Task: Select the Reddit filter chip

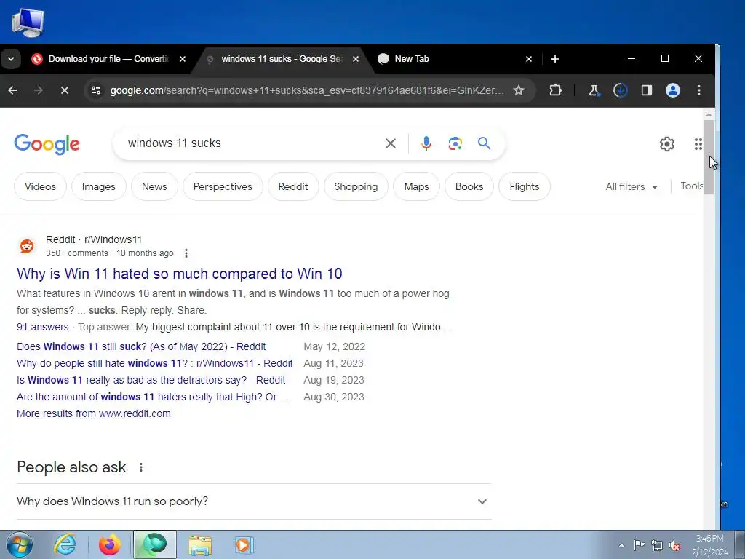Action: click(293, 186)
